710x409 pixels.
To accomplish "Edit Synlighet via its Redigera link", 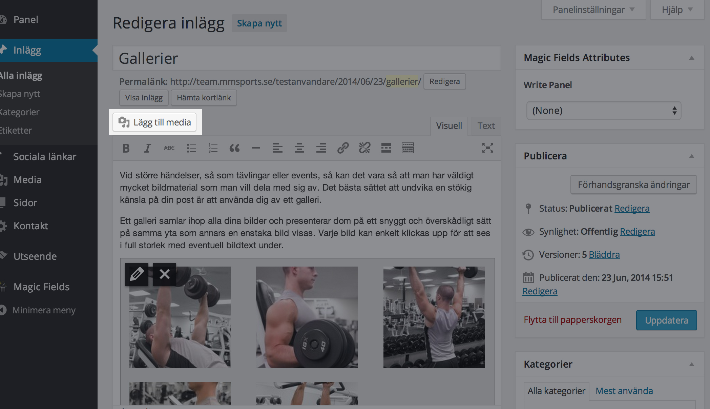I will pyautogui.click(x=637, y=232).
